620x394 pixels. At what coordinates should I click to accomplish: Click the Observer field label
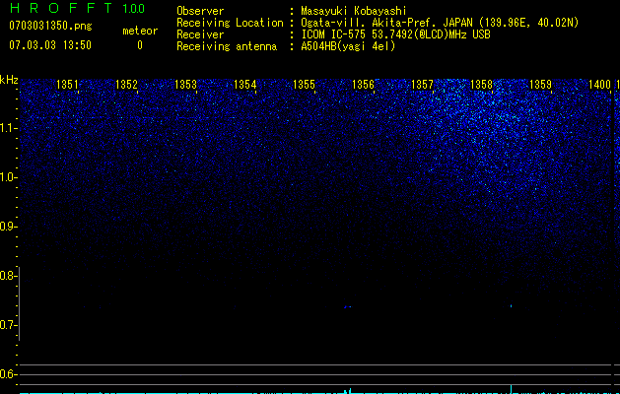(200, 11)
